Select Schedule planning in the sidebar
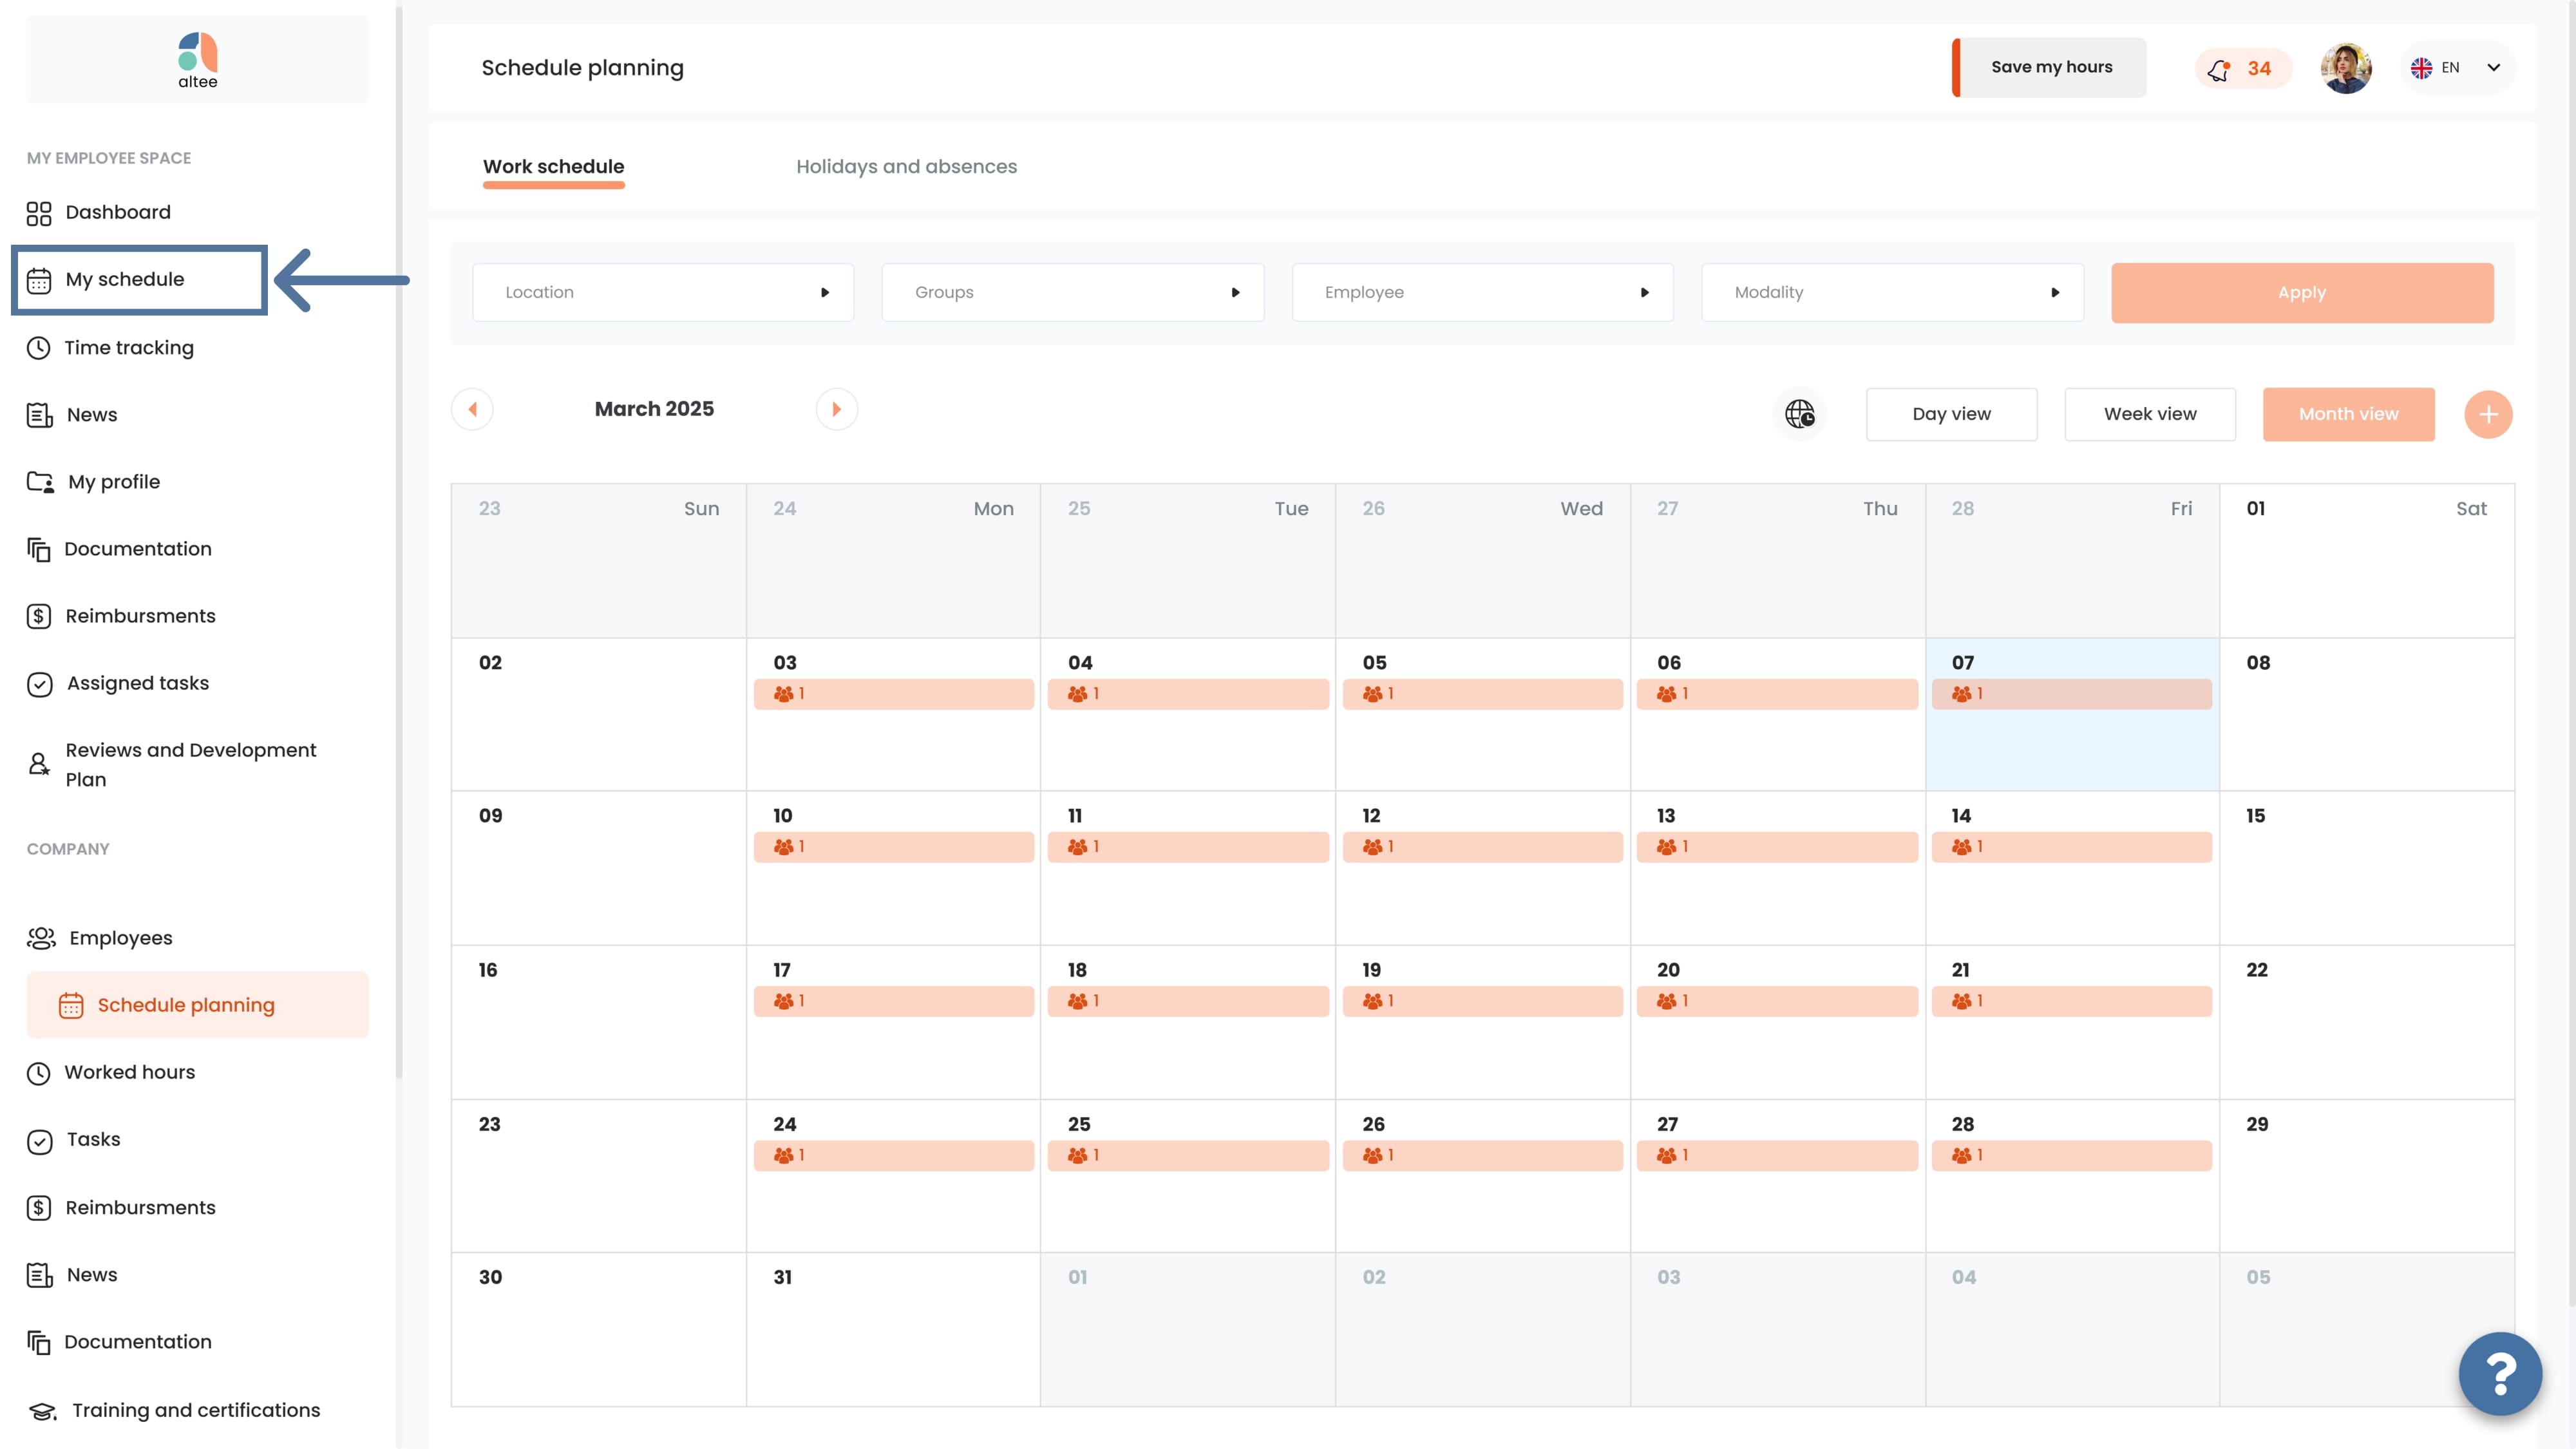 tap(197, 1005)
